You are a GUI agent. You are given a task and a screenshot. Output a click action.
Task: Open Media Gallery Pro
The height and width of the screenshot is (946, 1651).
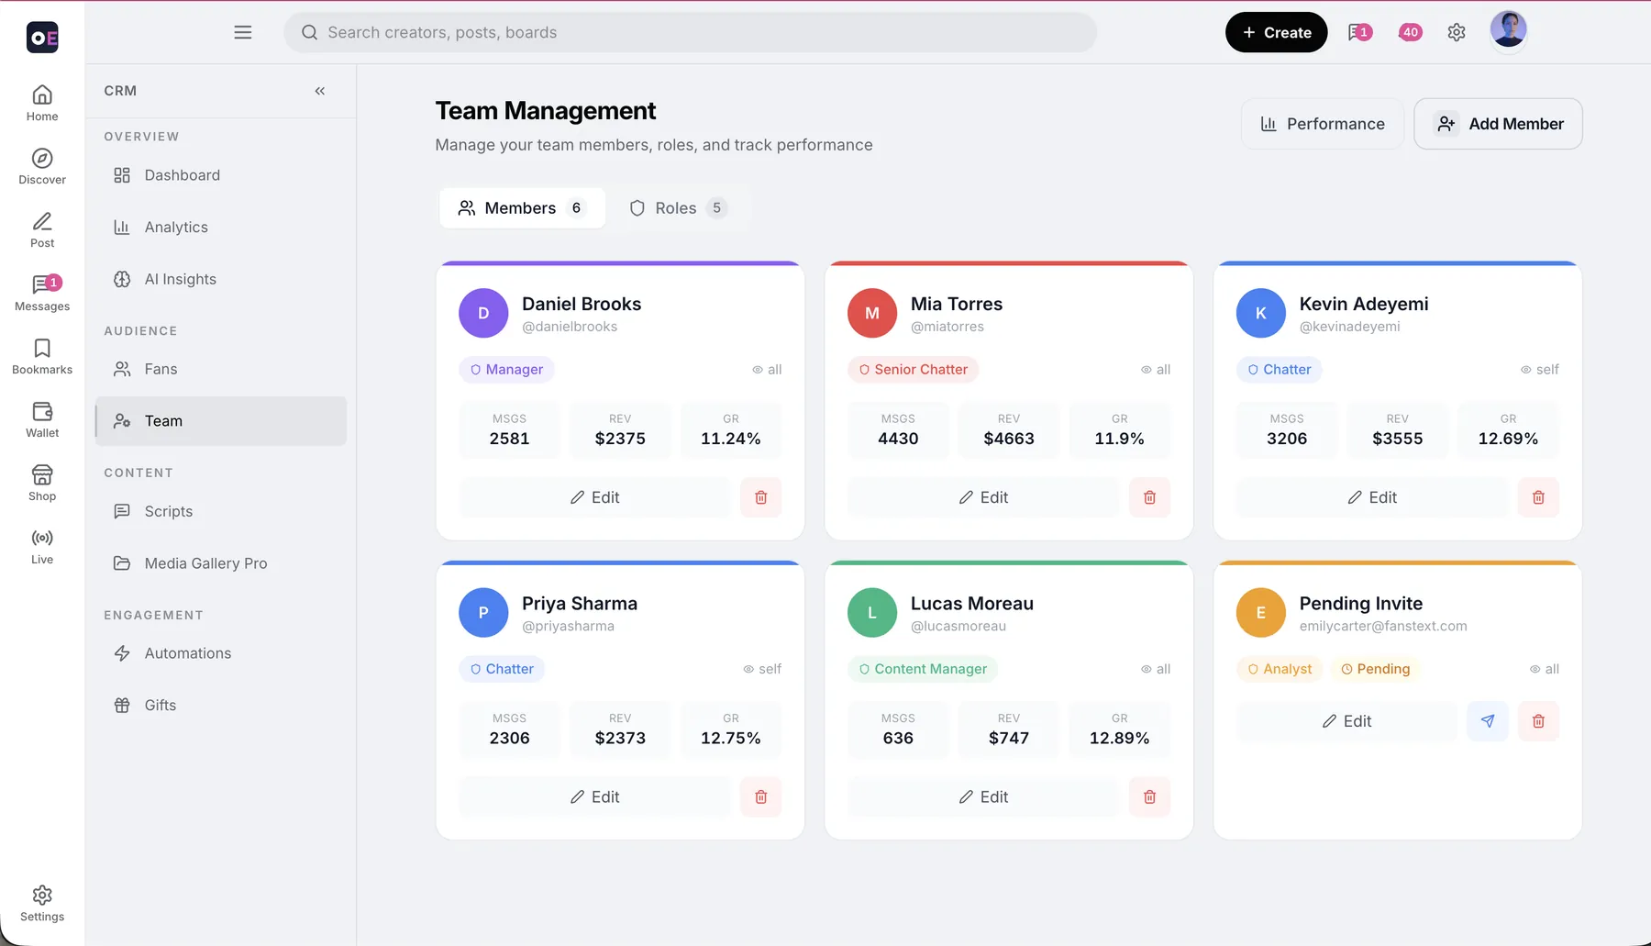220,563
